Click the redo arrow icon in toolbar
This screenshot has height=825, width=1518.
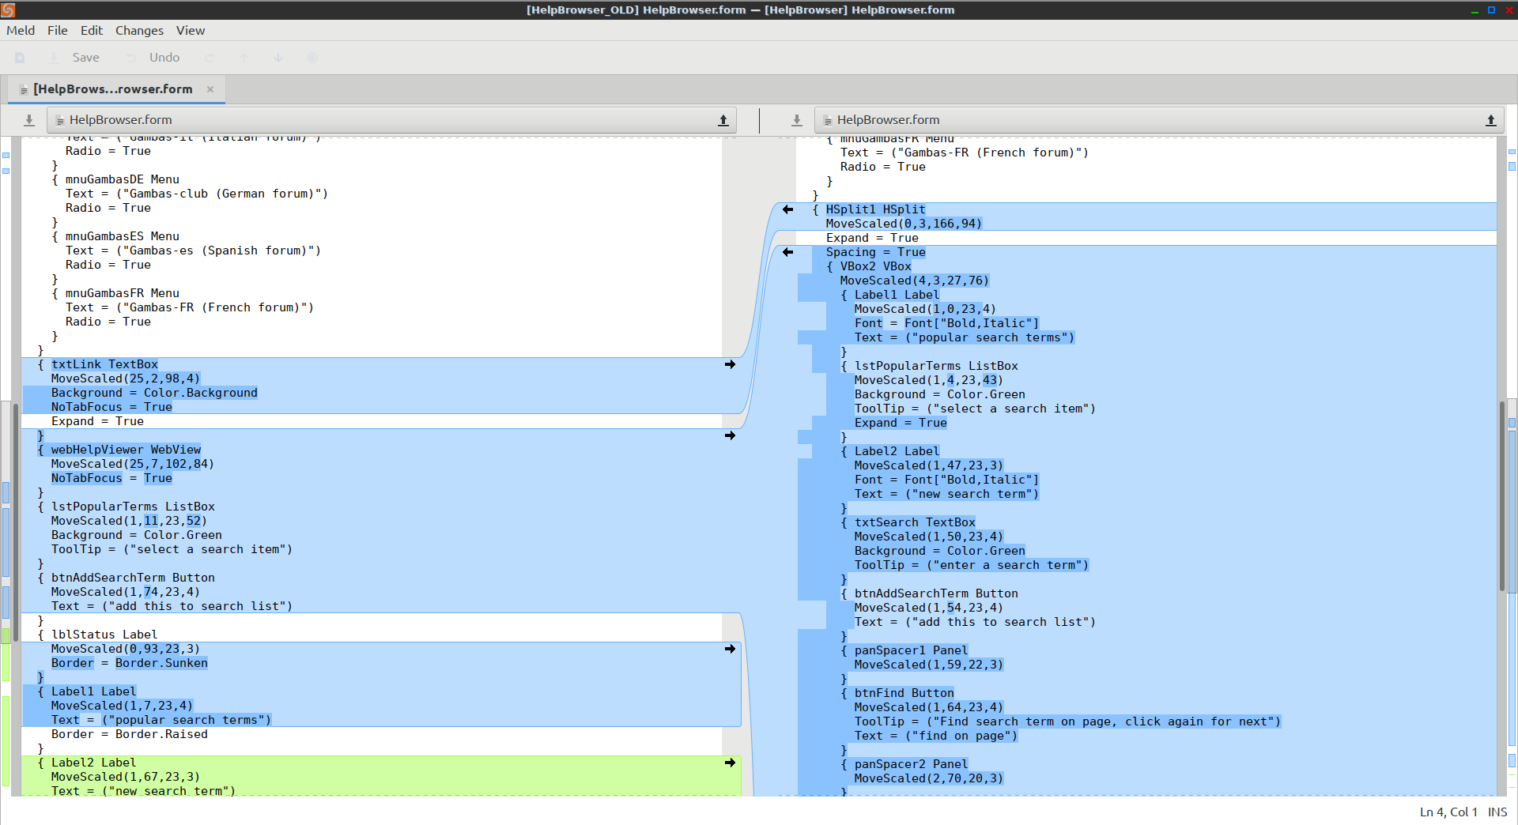pyautogui.click(x=210, y=58)
